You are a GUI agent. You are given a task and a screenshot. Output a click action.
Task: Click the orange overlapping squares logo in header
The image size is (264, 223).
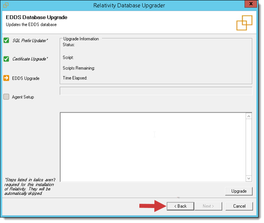point(244,23)
